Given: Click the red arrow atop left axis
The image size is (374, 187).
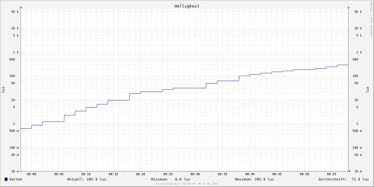Looking at the screenshot, I should [21, 7].
